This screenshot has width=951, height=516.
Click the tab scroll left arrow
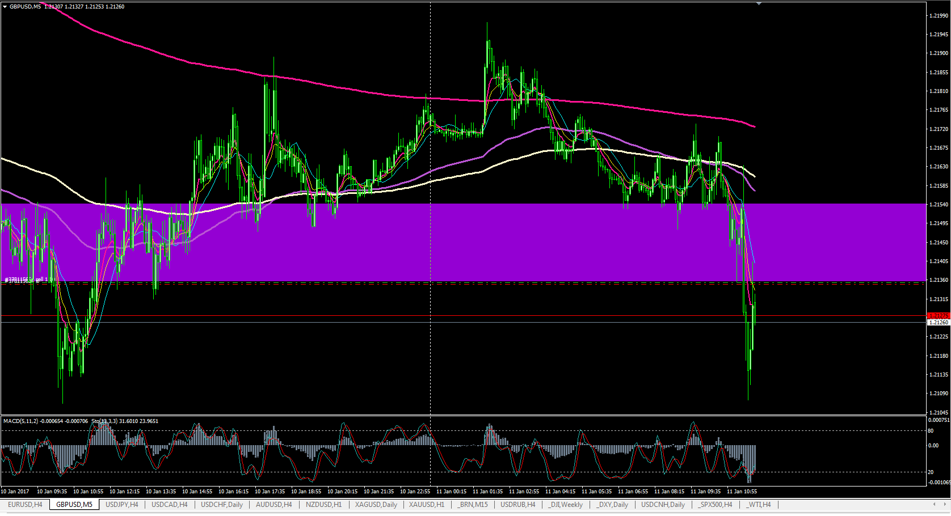[x=935, y=504]
